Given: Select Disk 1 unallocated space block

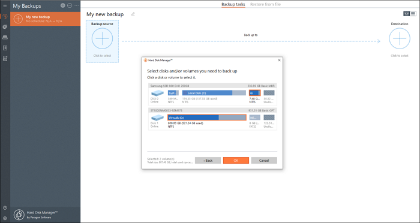Looking at the screenshot, I should coord(269,117).
